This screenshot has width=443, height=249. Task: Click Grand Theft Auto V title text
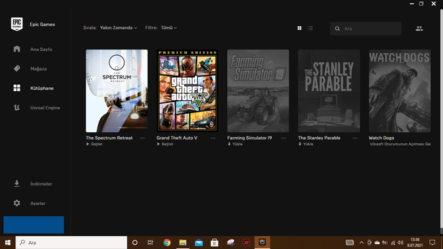coord(177,138)
